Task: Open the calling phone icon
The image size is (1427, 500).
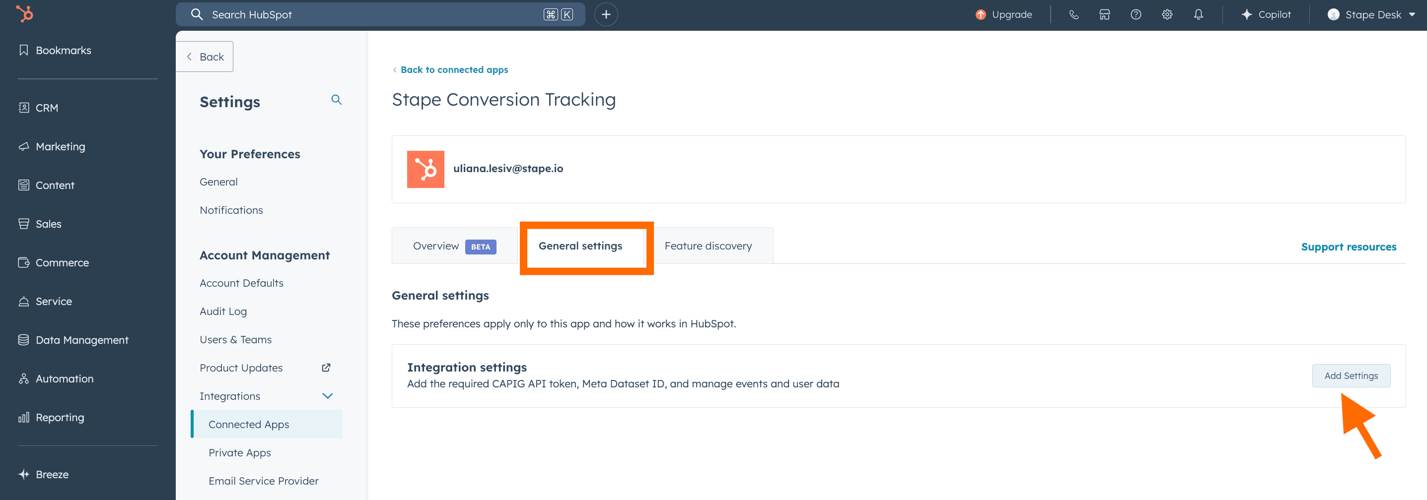Action: tap(1073, 15)
